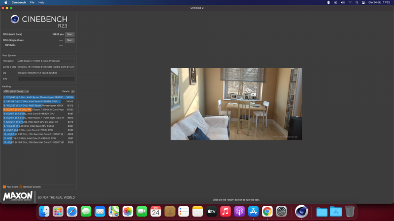Viewport: 394px width, 221px height.
Task: Open Maps from the dock
Action: [x=114, y=212]
